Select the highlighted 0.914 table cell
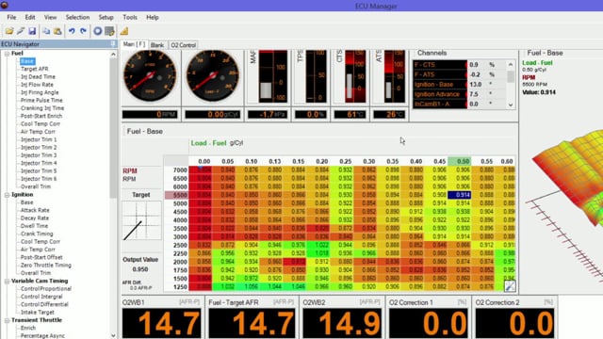This screenshot has height=339, width=603. click(460, 195)
